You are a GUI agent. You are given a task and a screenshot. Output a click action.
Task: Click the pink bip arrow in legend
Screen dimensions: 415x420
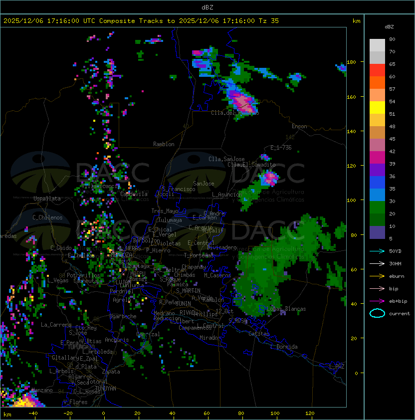coord(377,288)
